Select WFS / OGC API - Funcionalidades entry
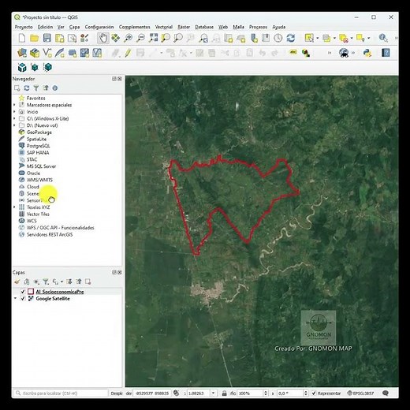 coord(61,228)
